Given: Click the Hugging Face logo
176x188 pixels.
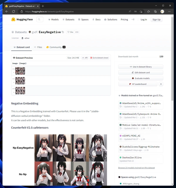Looking at the screenshot, I should (22, 19).
